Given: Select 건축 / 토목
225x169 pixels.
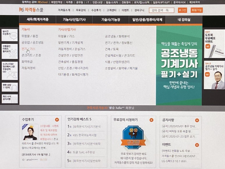Looking at the screenshot, I should coord(112,49).
